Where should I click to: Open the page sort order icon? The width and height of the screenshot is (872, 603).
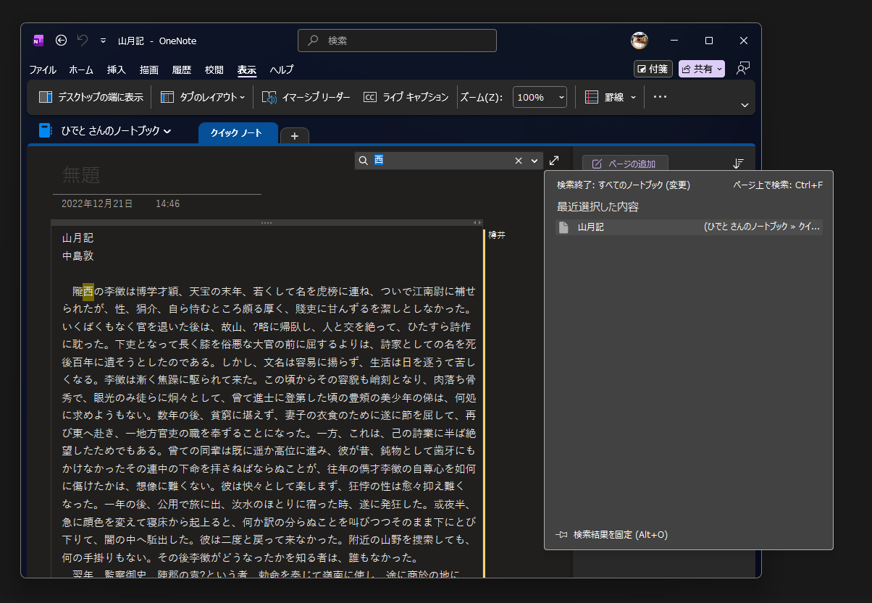[x=738, y=163]
